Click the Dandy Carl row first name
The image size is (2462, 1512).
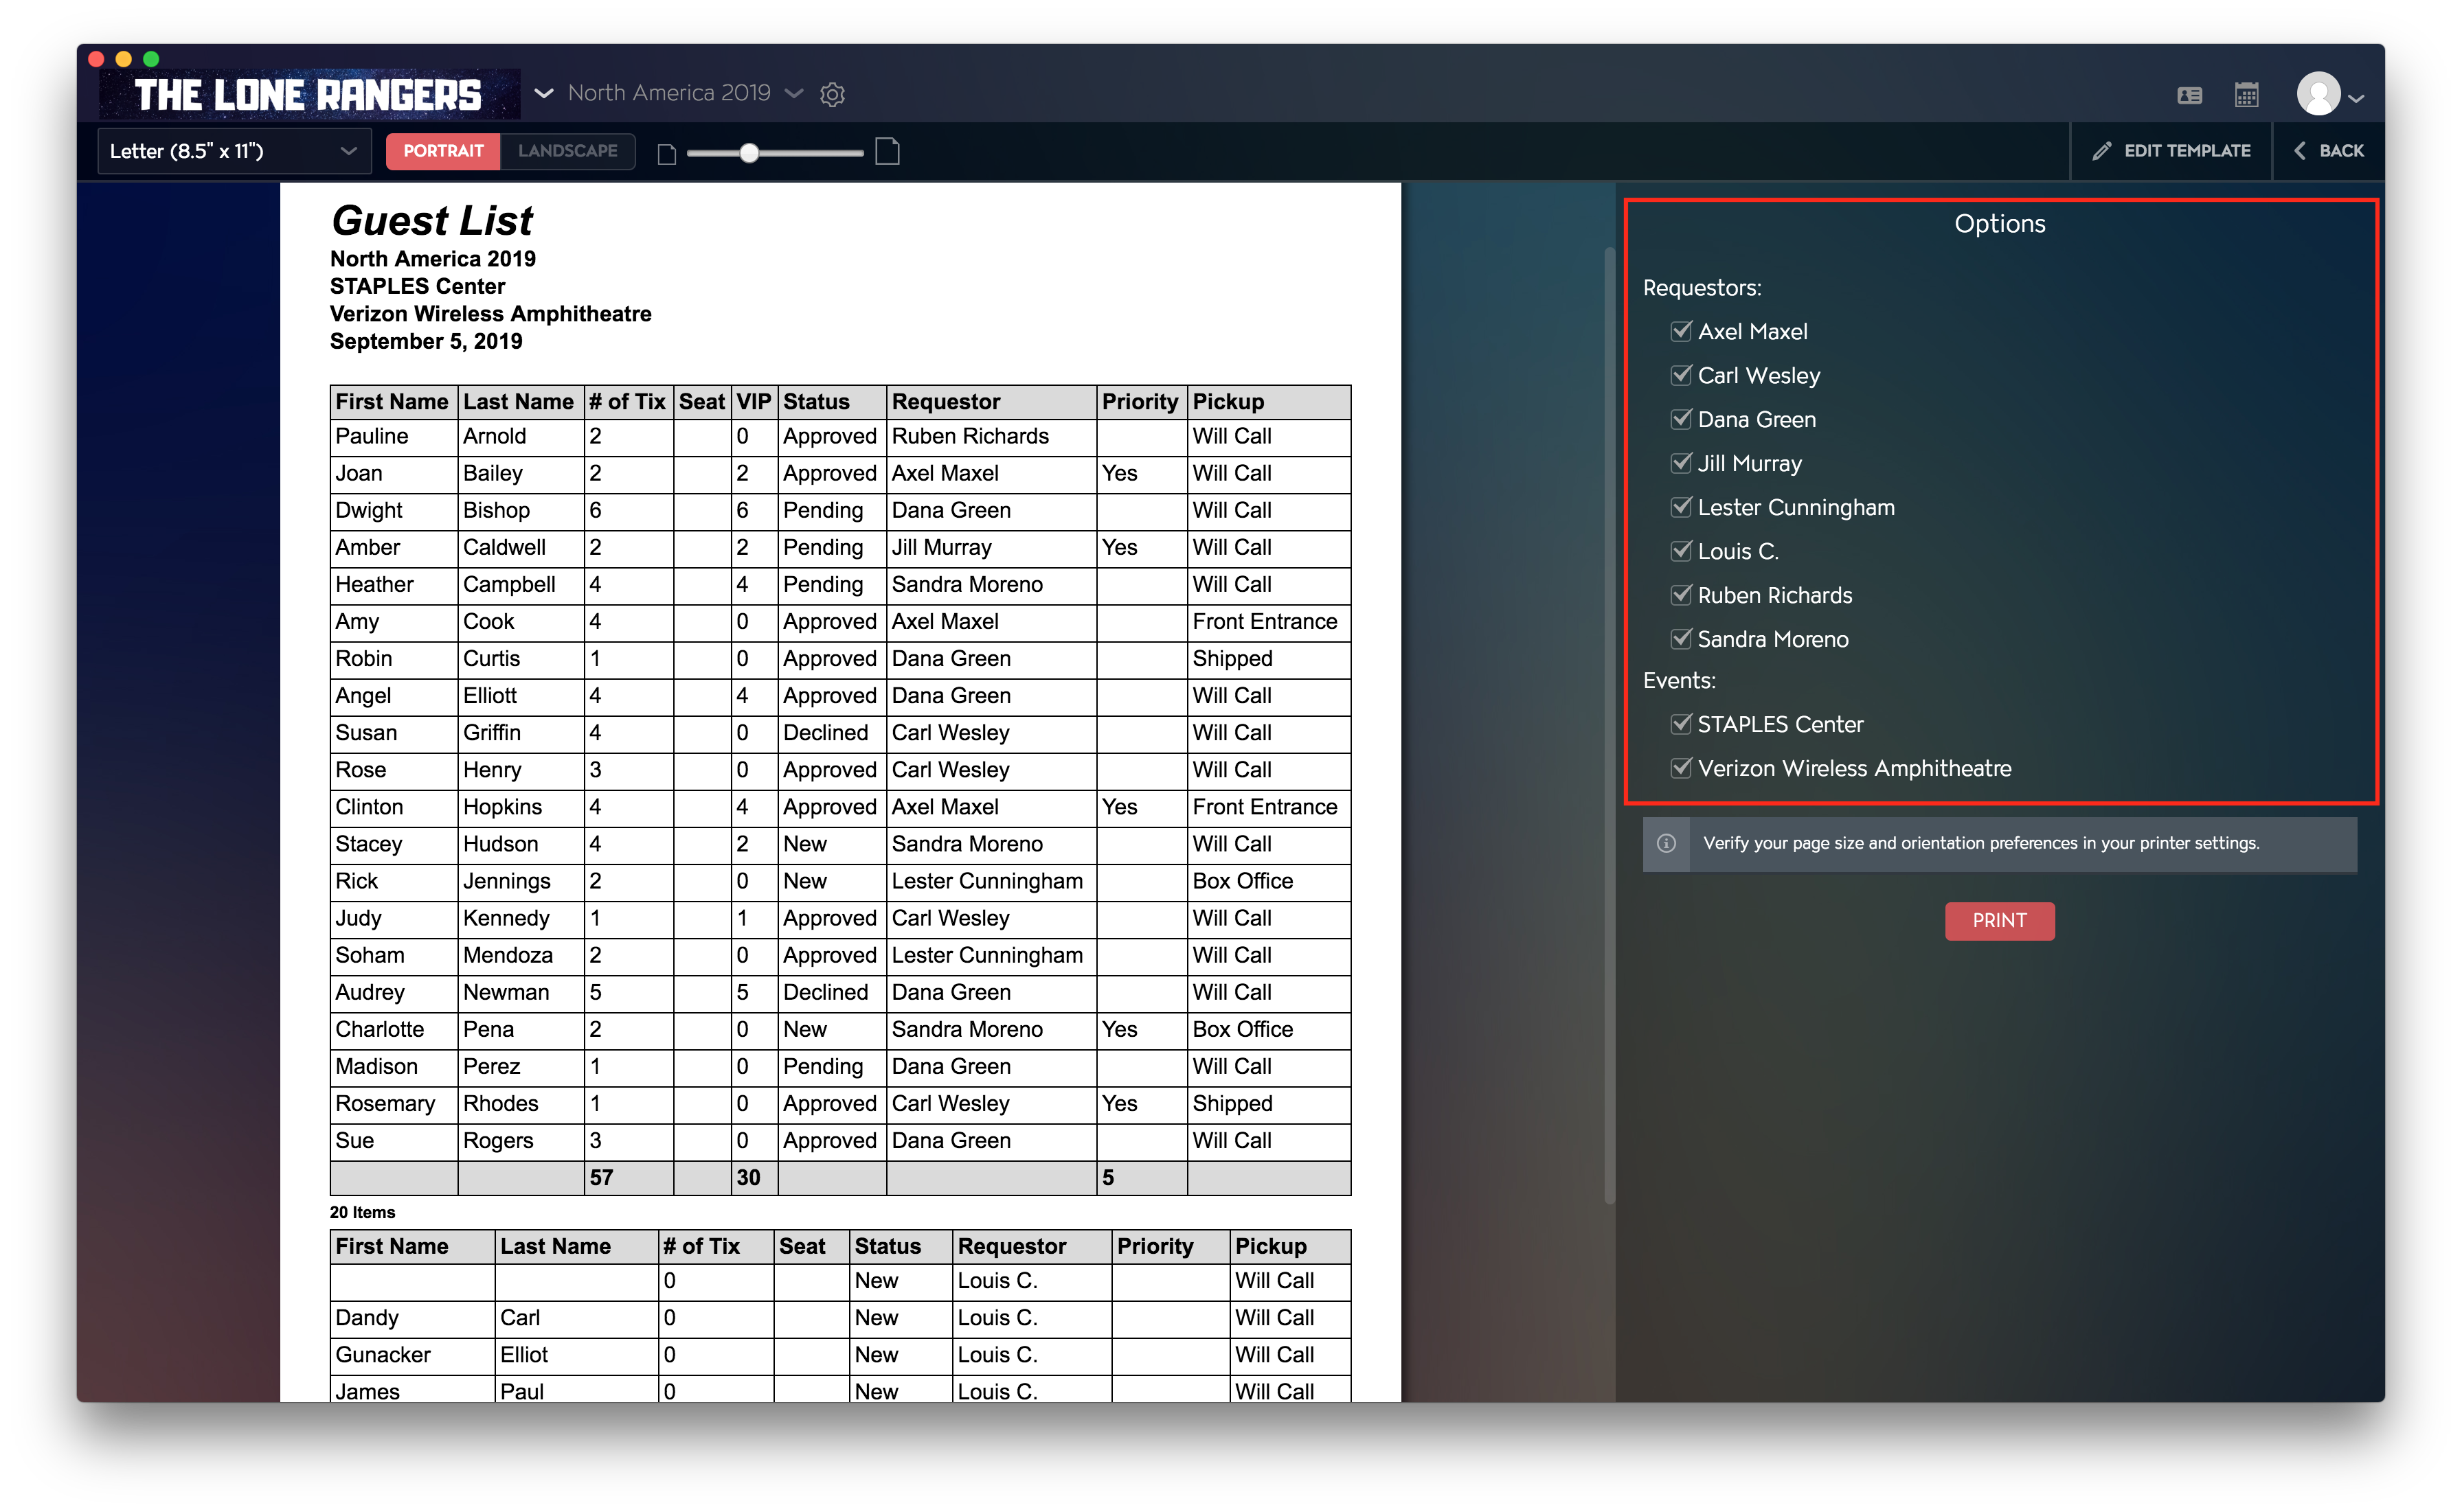(367, 1318)
